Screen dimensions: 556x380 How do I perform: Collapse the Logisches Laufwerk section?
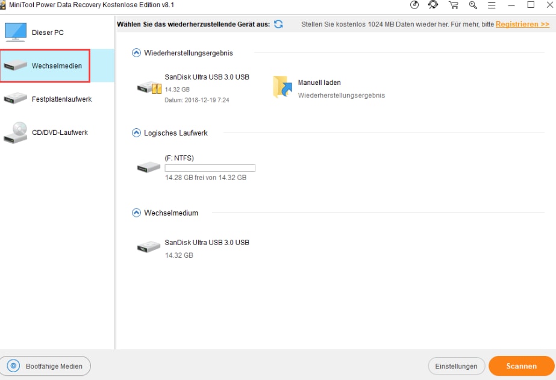coord(136,133)
